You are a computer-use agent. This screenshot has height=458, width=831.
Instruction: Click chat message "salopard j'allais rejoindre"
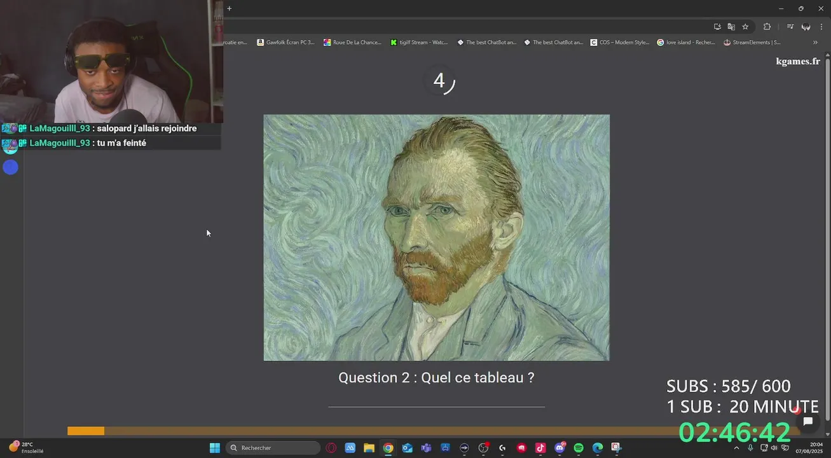147,128
